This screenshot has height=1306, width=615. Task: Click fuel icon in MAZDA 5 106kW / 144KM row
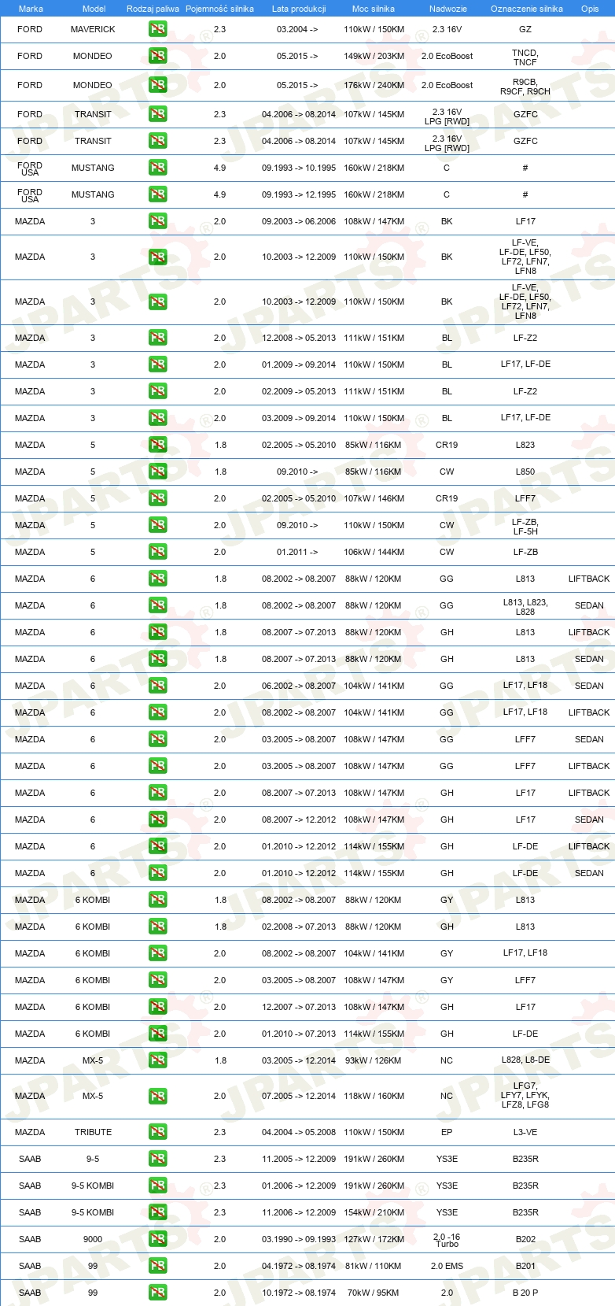tap(157, 552)
